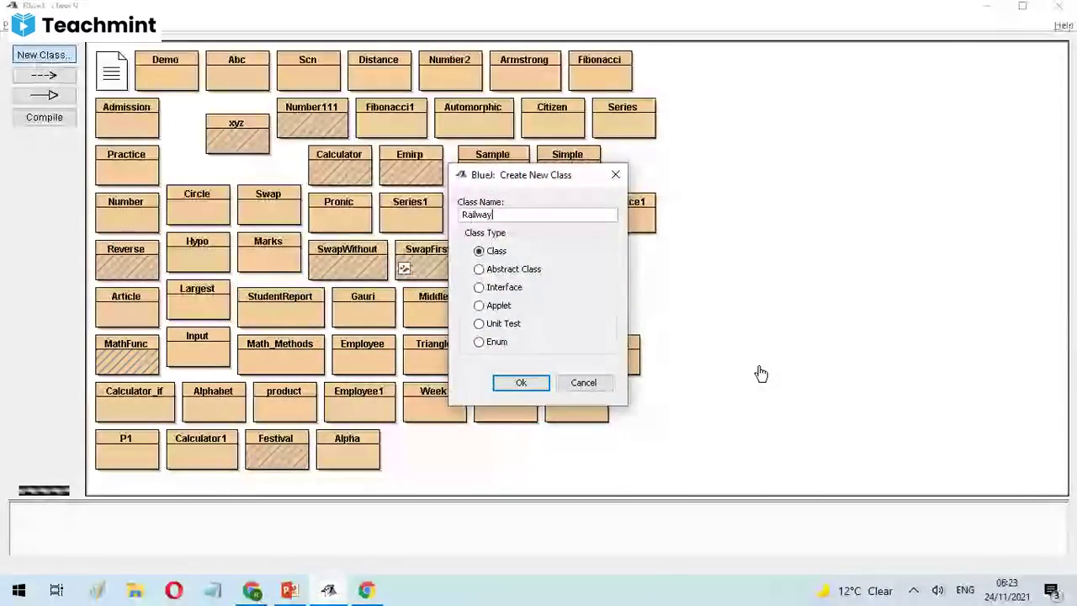The width and height of the screenshot is (1077, 606).
Task: Click the moon weather icon in the taskbar
Action: pyautogui.click(x=823, y=591)
